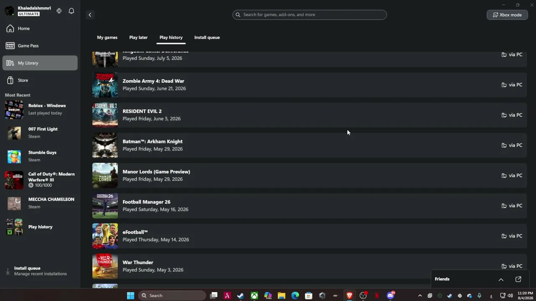Viewport: 536px width, 301px height.
Task: Go to the Store page
Action: [x=40, y=80]
